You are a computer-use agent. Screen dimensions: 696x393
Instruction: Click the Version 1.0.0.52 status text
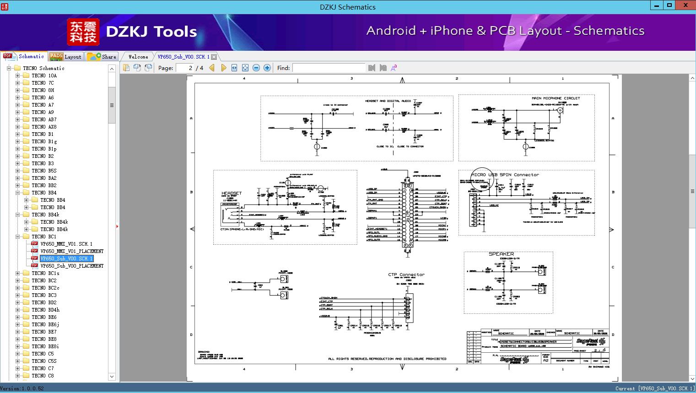(x=22, y=388)
